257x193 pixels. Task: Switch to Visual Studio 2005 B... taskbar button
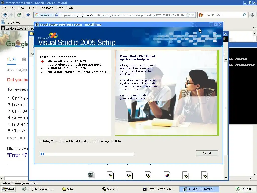199,189
